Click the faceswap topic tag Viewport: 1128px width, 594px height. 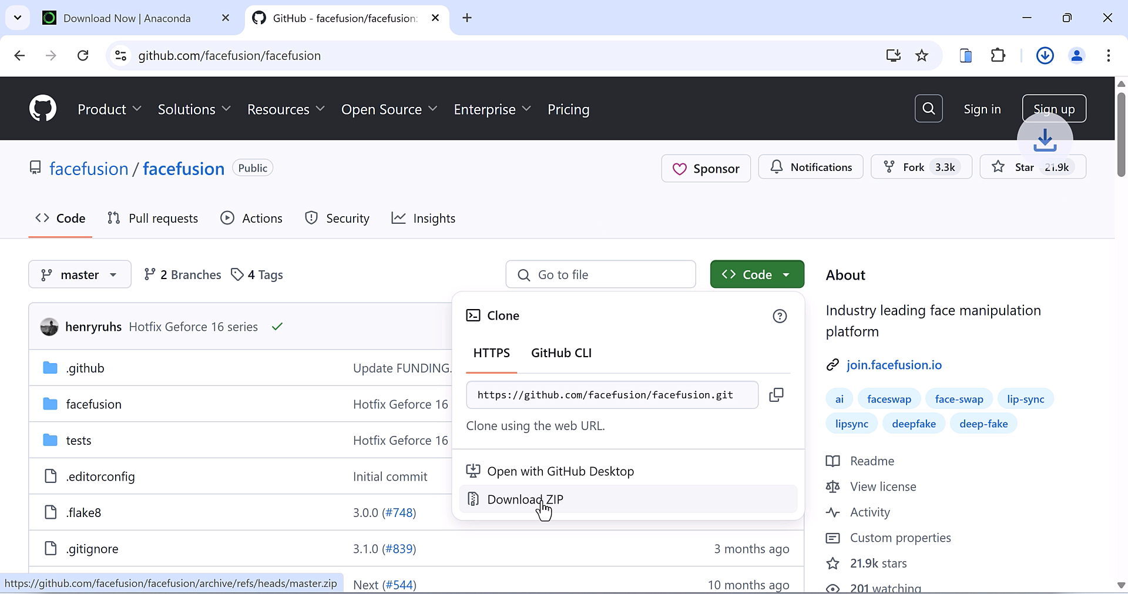[889, 399]
